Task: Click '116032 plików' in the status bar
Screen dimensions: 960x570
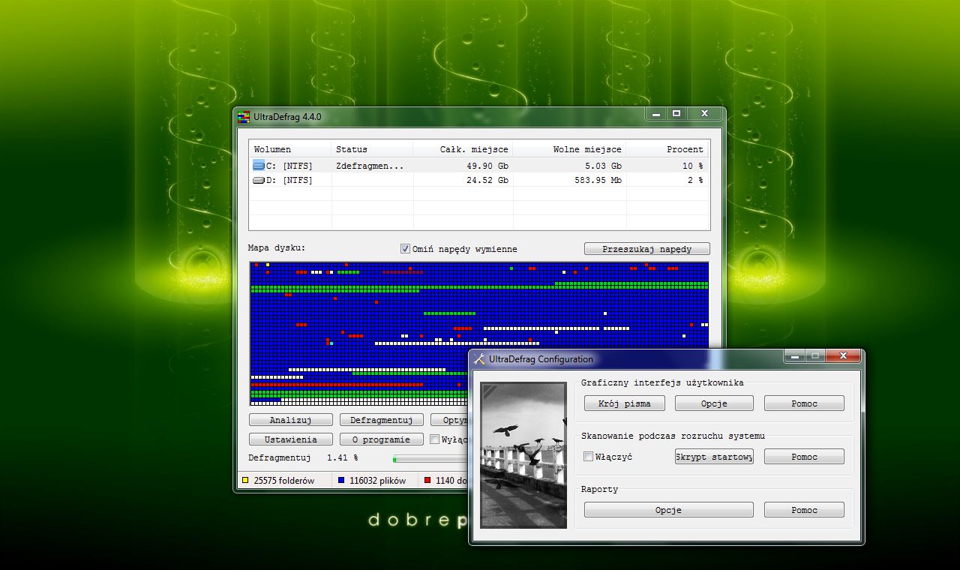Action: point(377,480)
